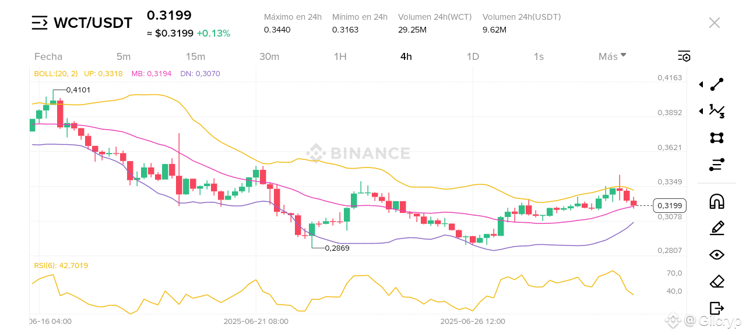Select the eraser to remove drawings
746x335 pixels.
pos(717,281)
